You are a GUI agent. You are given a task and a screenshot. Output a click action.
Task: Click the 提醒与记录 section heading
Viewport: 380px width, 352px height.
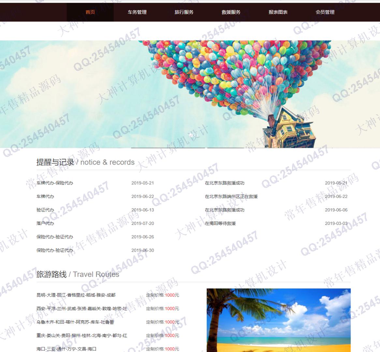[85, 162]
